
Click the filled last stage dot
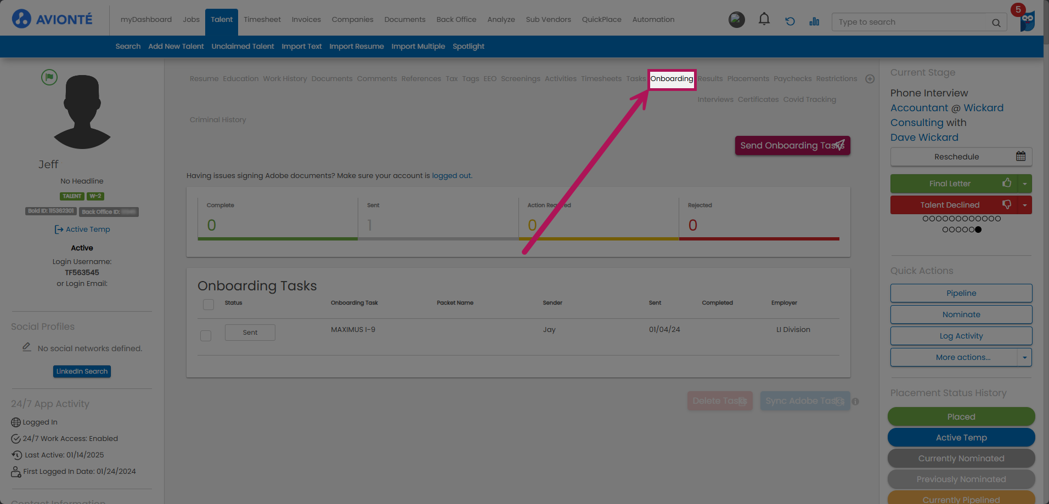click(978, 230)
